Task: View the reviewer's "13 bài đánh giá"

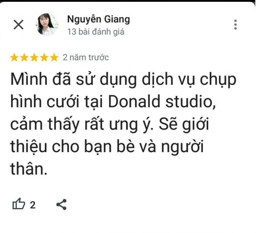Action: click(x=96, y=32)
